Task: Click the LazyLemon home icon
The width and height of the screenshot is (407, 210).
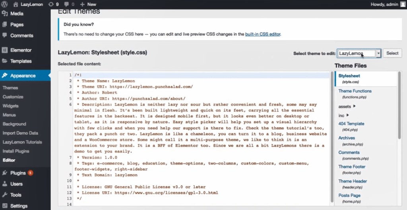Action: (x=16, y=4)
